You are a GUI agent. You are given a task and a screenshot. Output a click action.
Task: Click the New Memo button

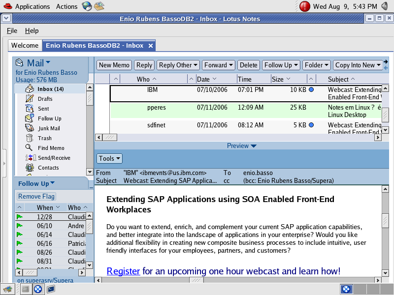pyautogui.click(x=114, y=65)
